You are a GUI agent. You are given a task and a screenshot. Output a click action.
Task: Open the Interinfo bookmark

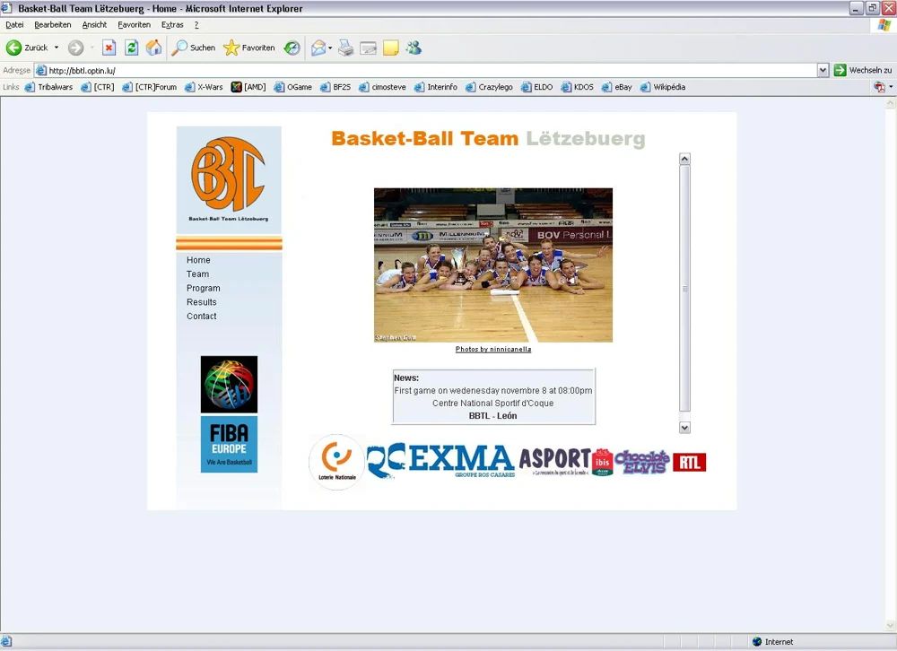[x=435, y=87]
